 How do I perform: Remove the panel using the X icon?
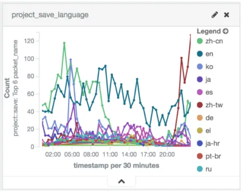(x=226, y=15)
